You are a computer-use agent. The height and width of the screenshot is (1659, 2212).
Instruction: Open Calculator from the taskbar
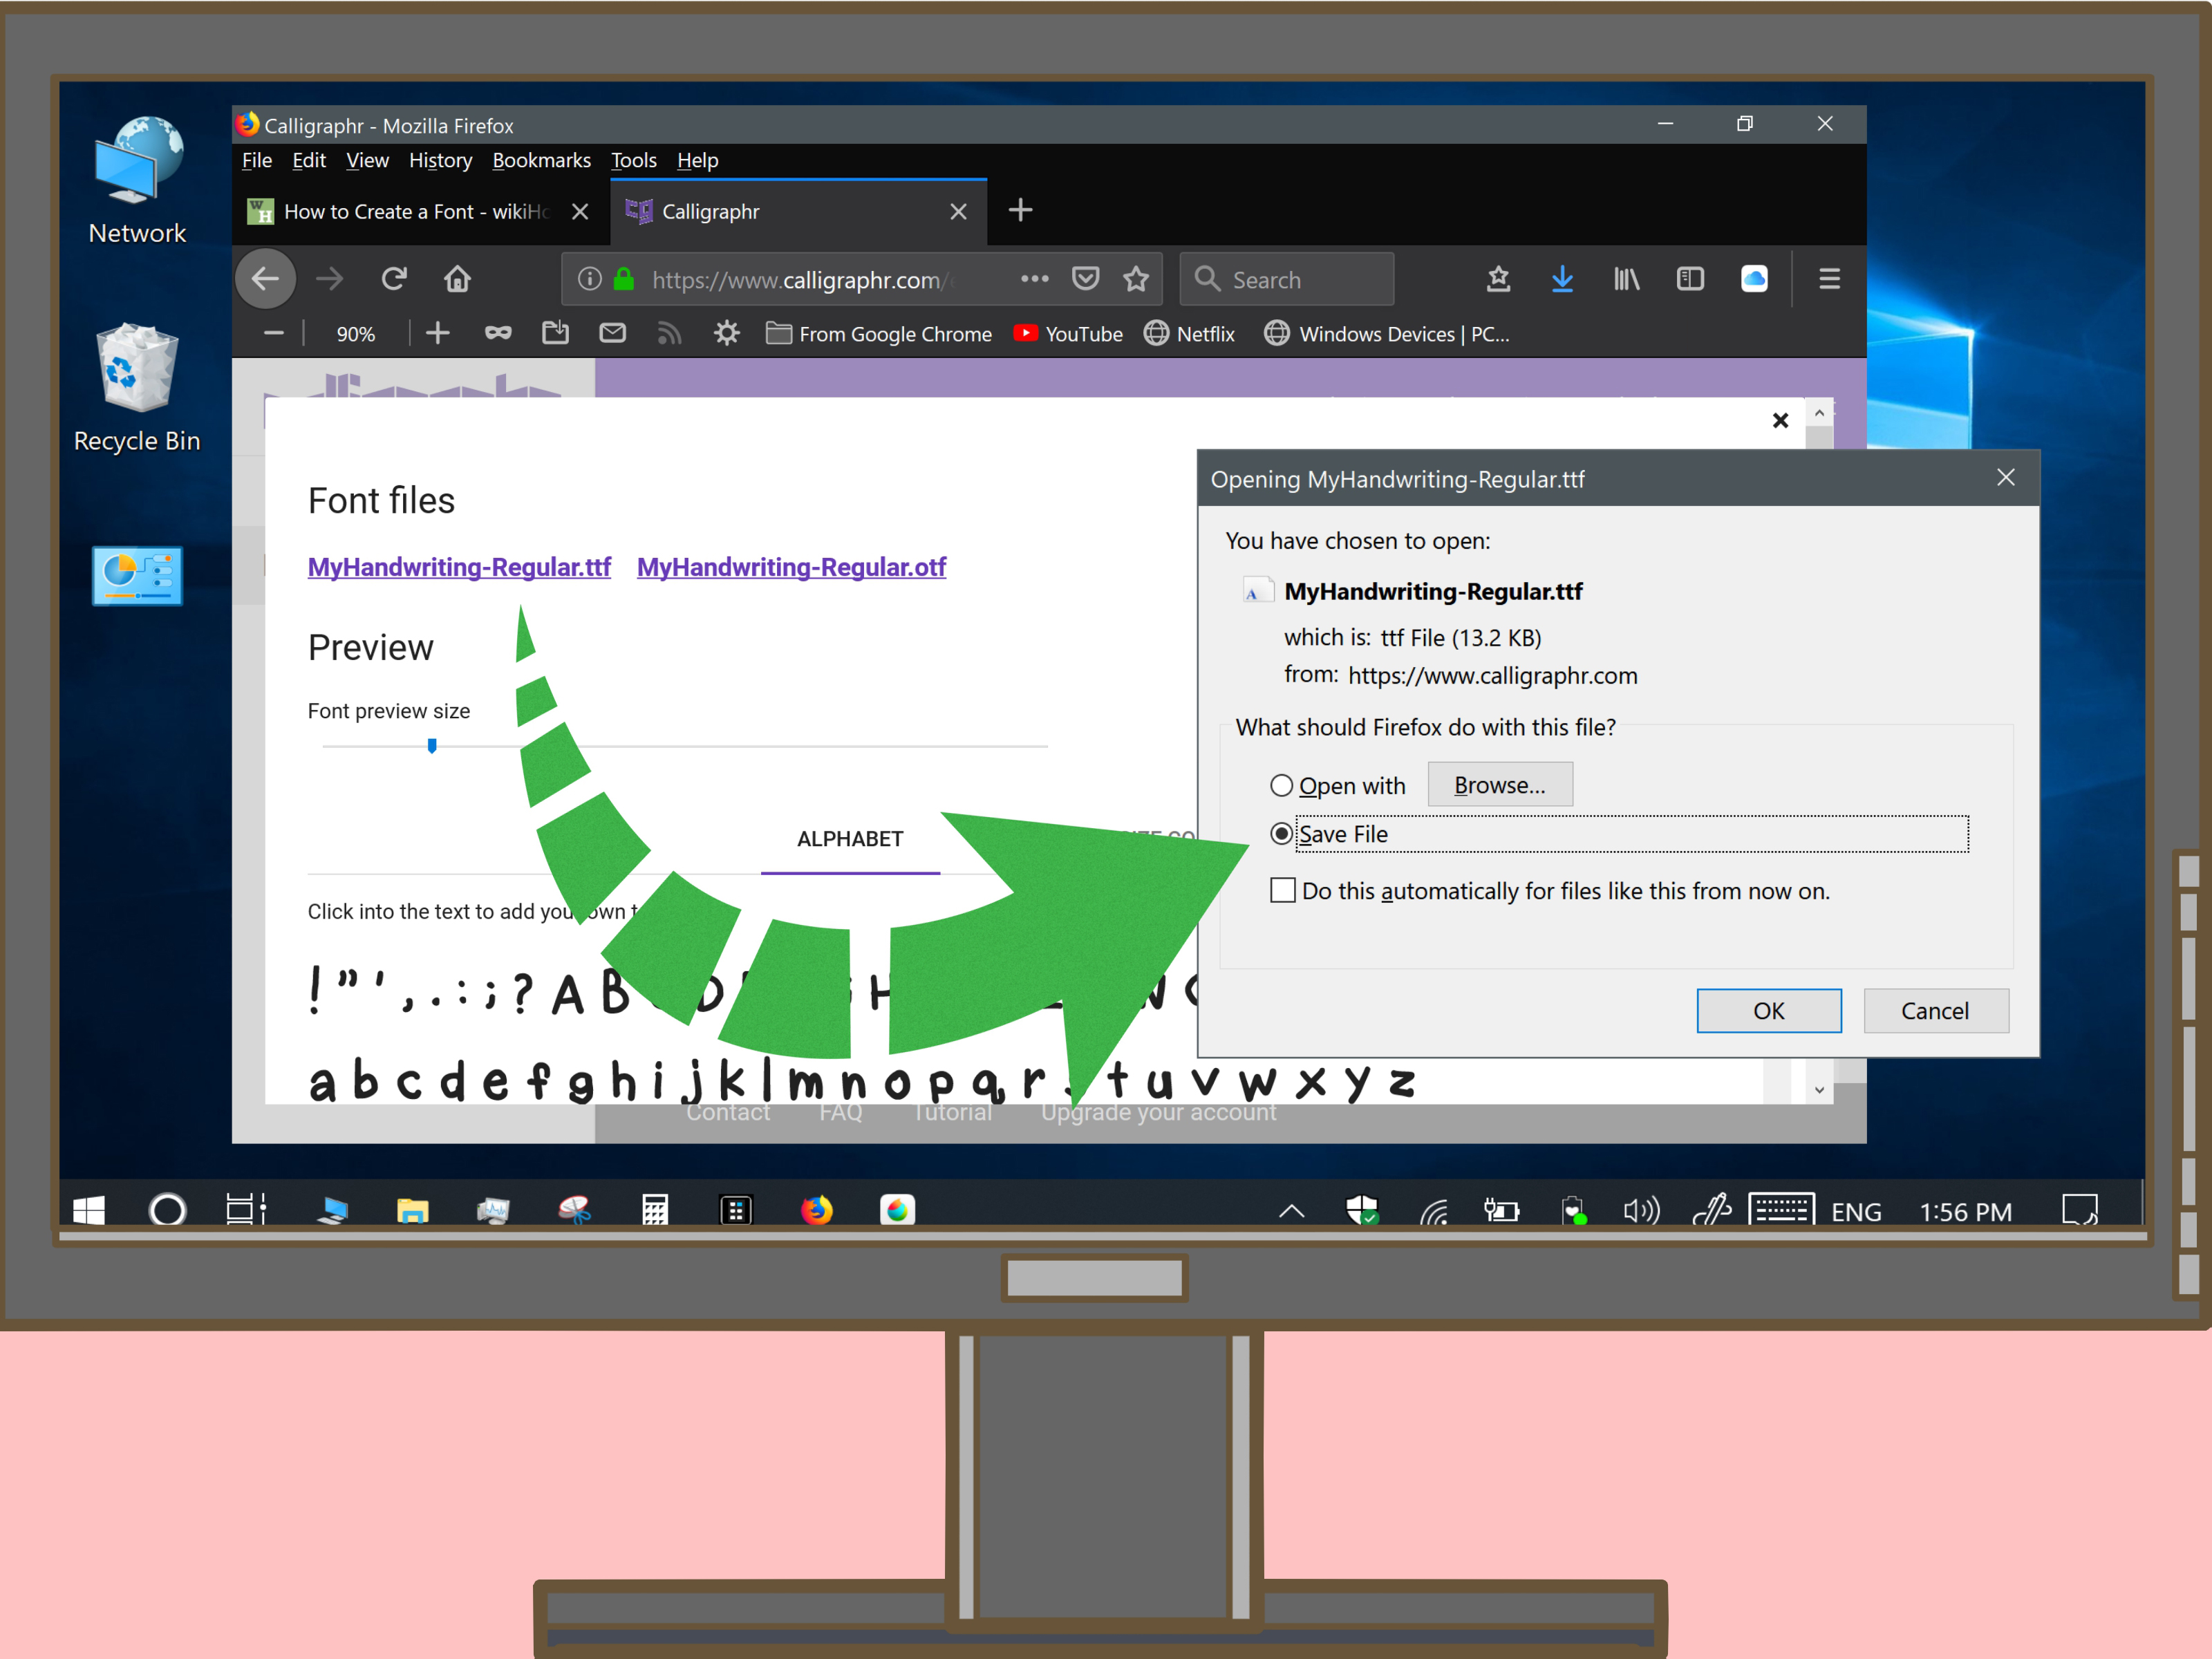pyautogui.click(x=654, y=1211)
